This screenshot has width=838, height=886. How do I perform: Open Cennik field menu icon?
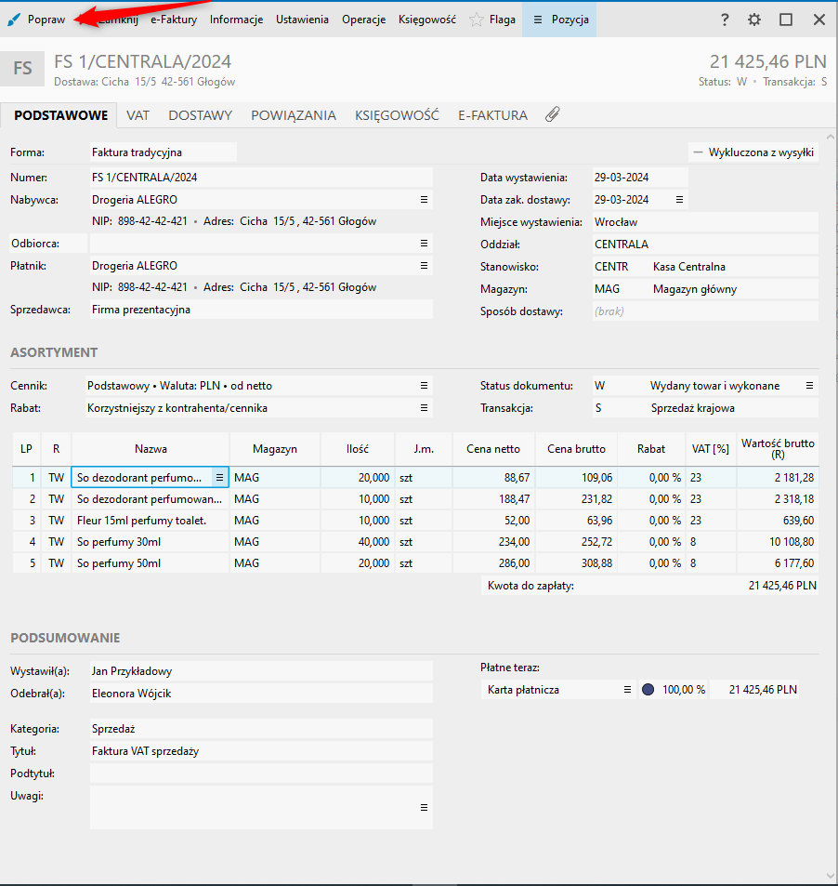(x=424, y=386)
